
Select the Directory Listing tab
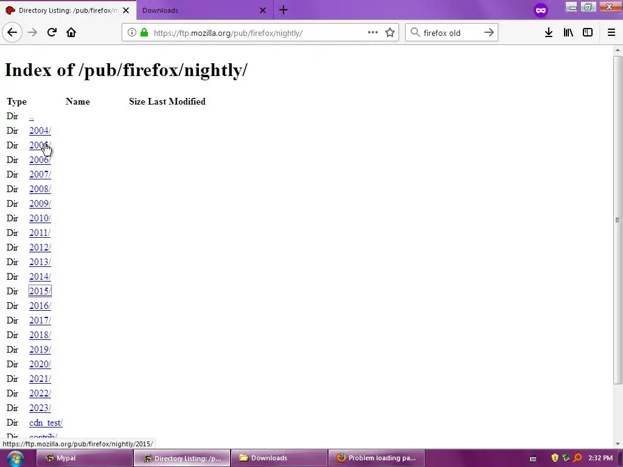pyautogui.click(x=68, y=10)
